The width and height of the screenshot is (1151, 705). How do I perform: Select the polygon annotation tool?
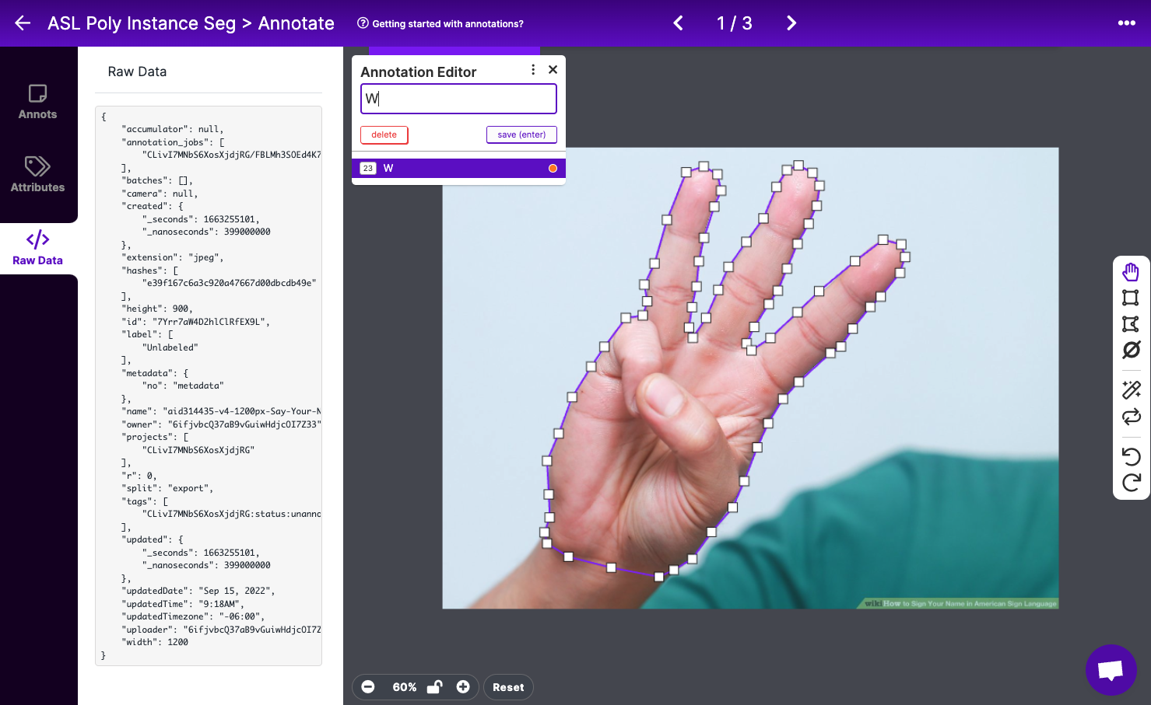click(x=1131, y=324)
